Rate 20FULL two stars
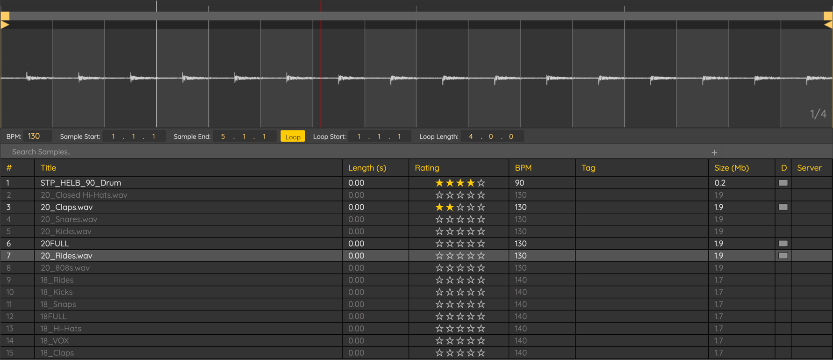Screen dimensions: 833x360 tap(450, 244)
